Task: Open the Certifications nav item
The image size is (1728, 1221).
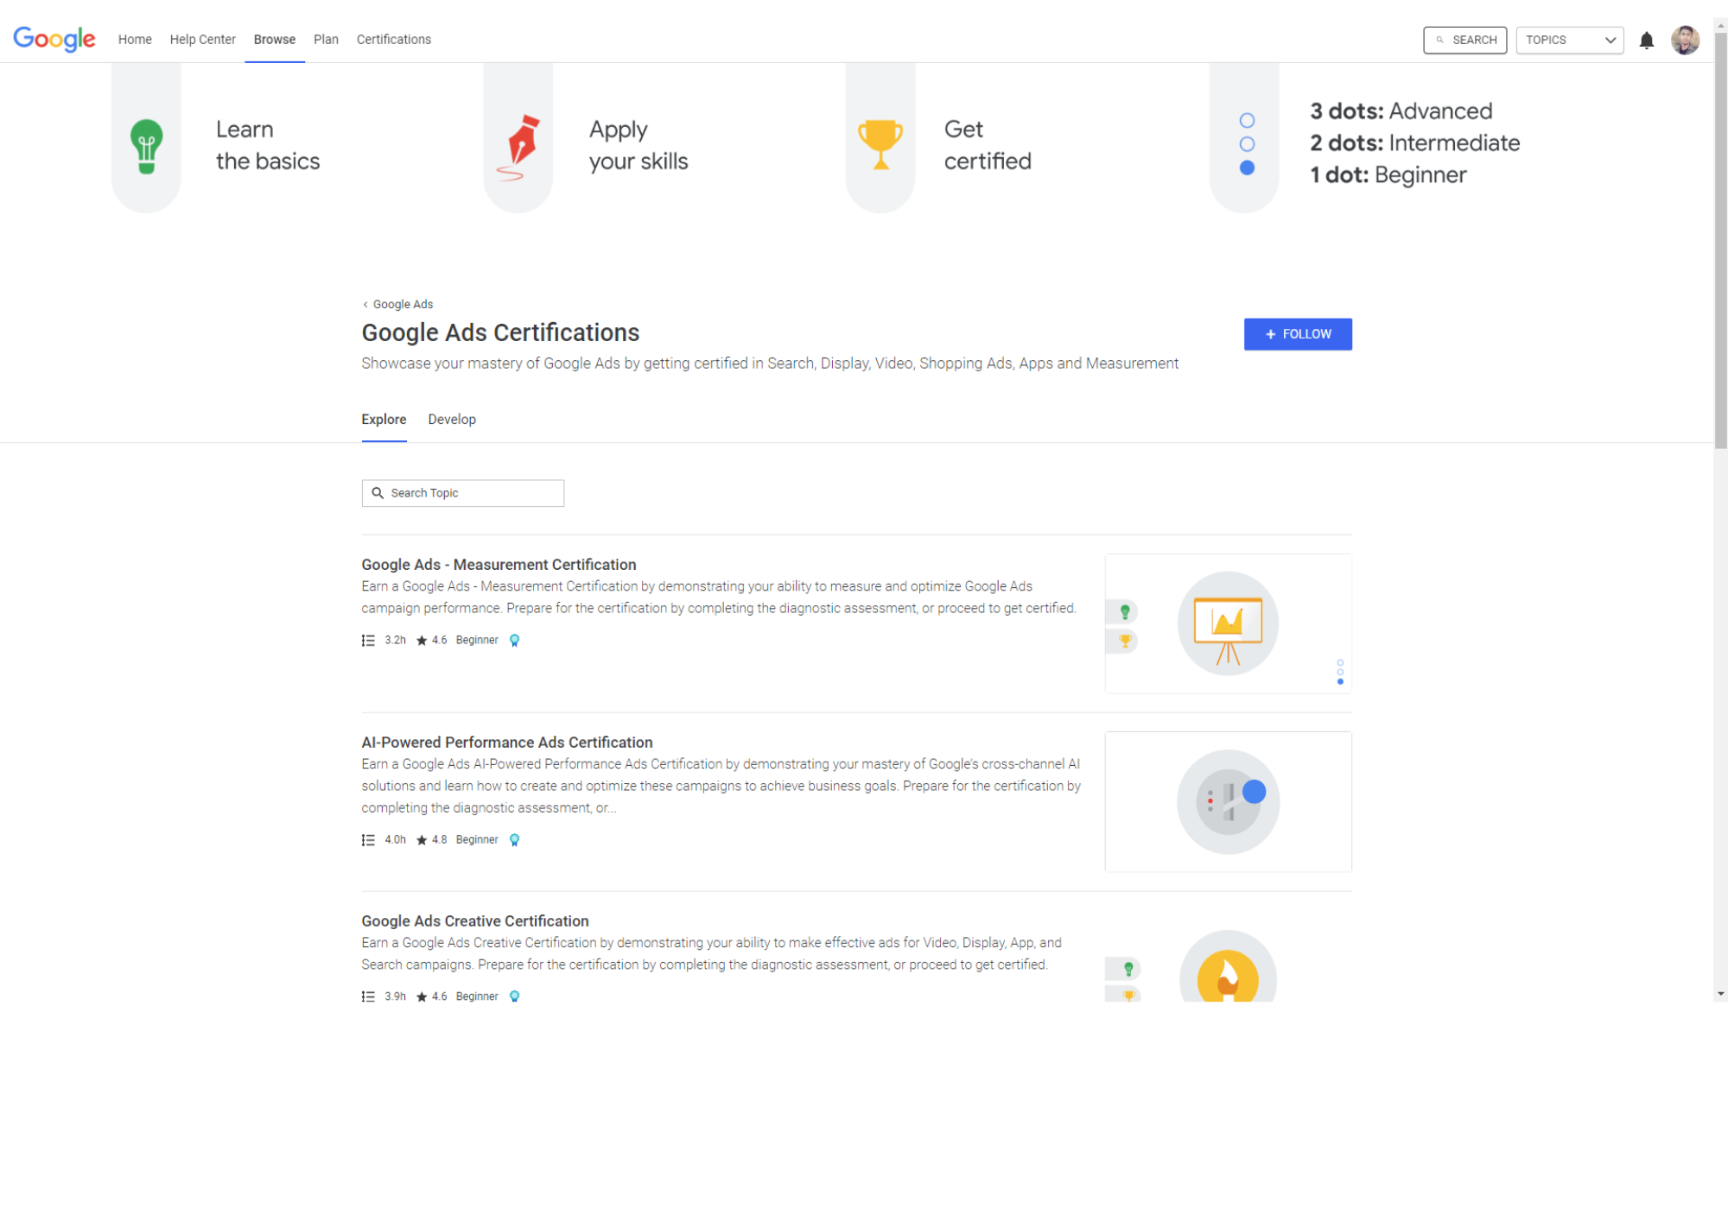Action: click(394, 40)
